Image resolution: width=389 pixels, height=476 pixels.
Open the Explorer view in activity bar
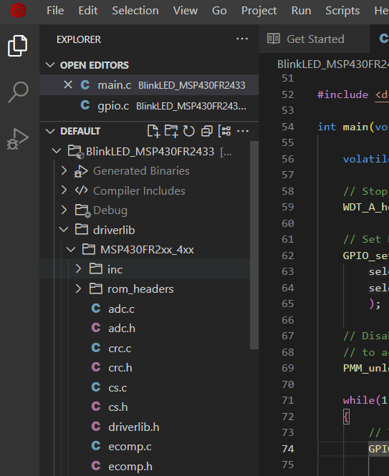(x=17, y=46)
